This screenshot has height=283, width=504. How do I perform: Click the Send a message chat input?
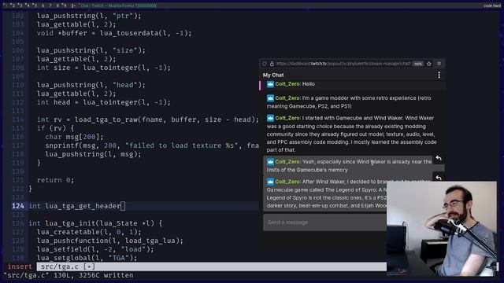pos(325,222)
